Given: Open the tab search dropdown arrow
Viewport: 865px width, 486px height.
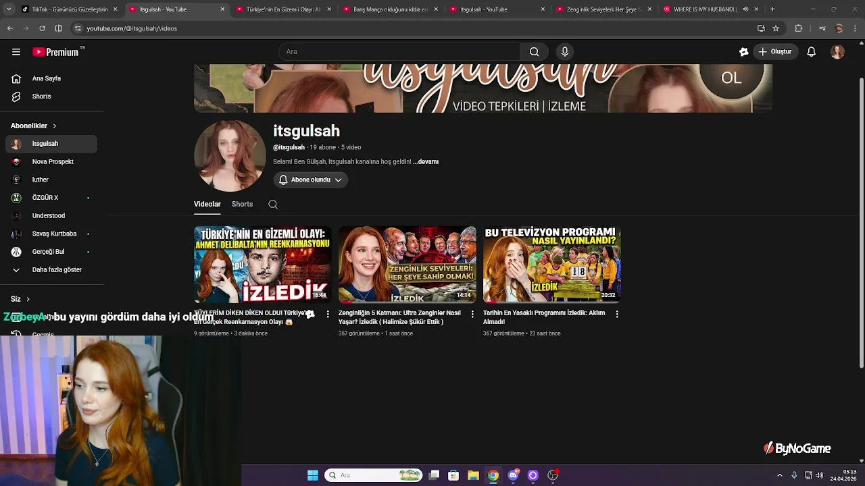Looking at the screenshot, I should (9, 9).
